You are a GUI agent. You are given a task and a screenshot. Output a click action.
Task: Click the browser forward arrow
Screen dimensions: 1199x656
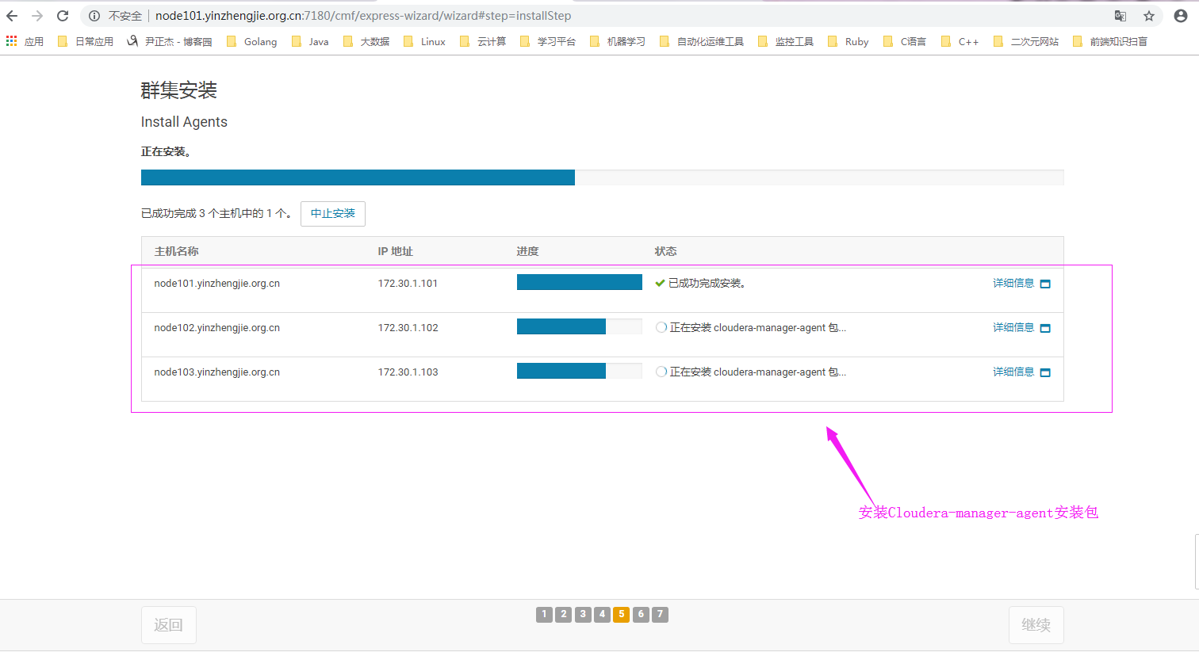[x=37, y=16]
